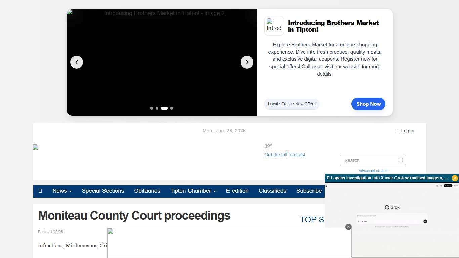Image resolution: width=459 pixels, height=258 pixels.
Task: Close the EU investigation news banner
Action: pyautogui.click(x=455, y=178)
